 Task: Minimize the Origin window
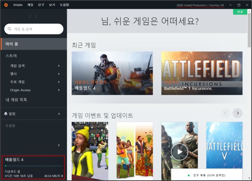click(x=231, y=5)
